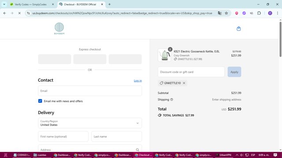Click the volume icon in system tray
The width and height of the screenshot is (282, 158).
(242, 155)
